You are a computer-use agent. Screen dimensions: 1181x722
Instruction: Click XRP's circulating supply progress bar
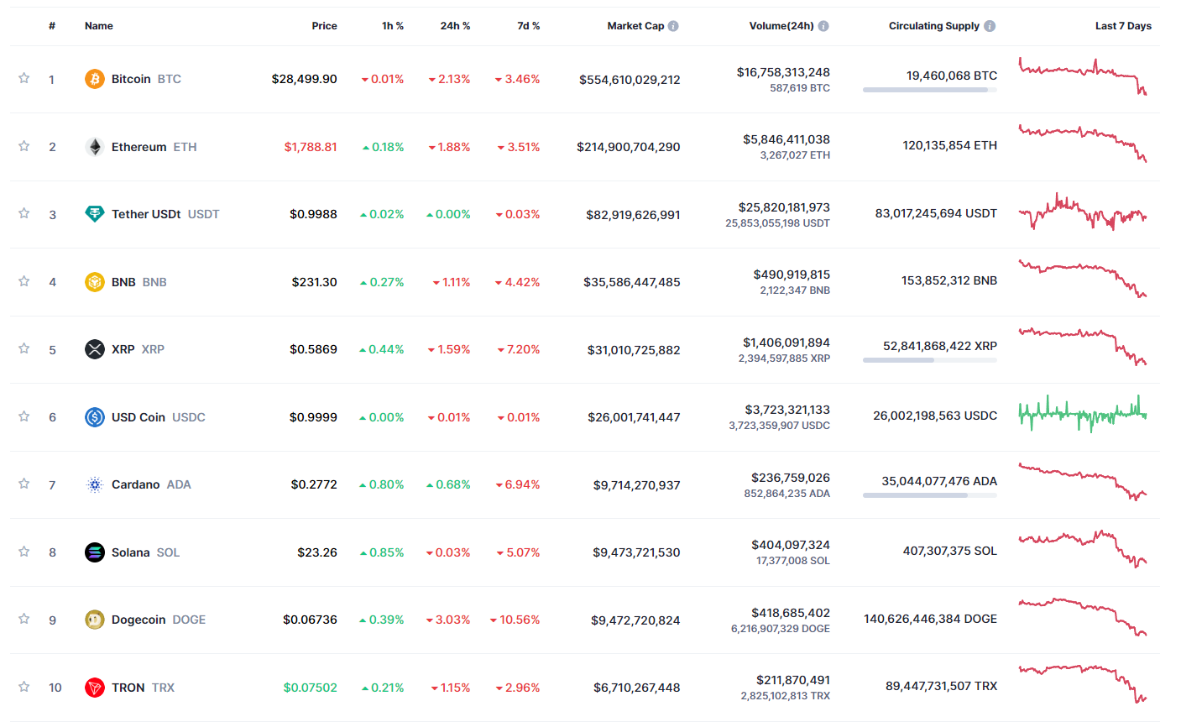point(930,360)
